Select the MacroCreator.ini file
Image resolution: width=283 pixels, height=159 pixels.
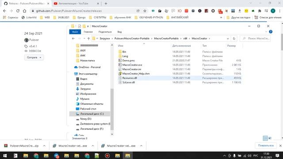point(132,69)
